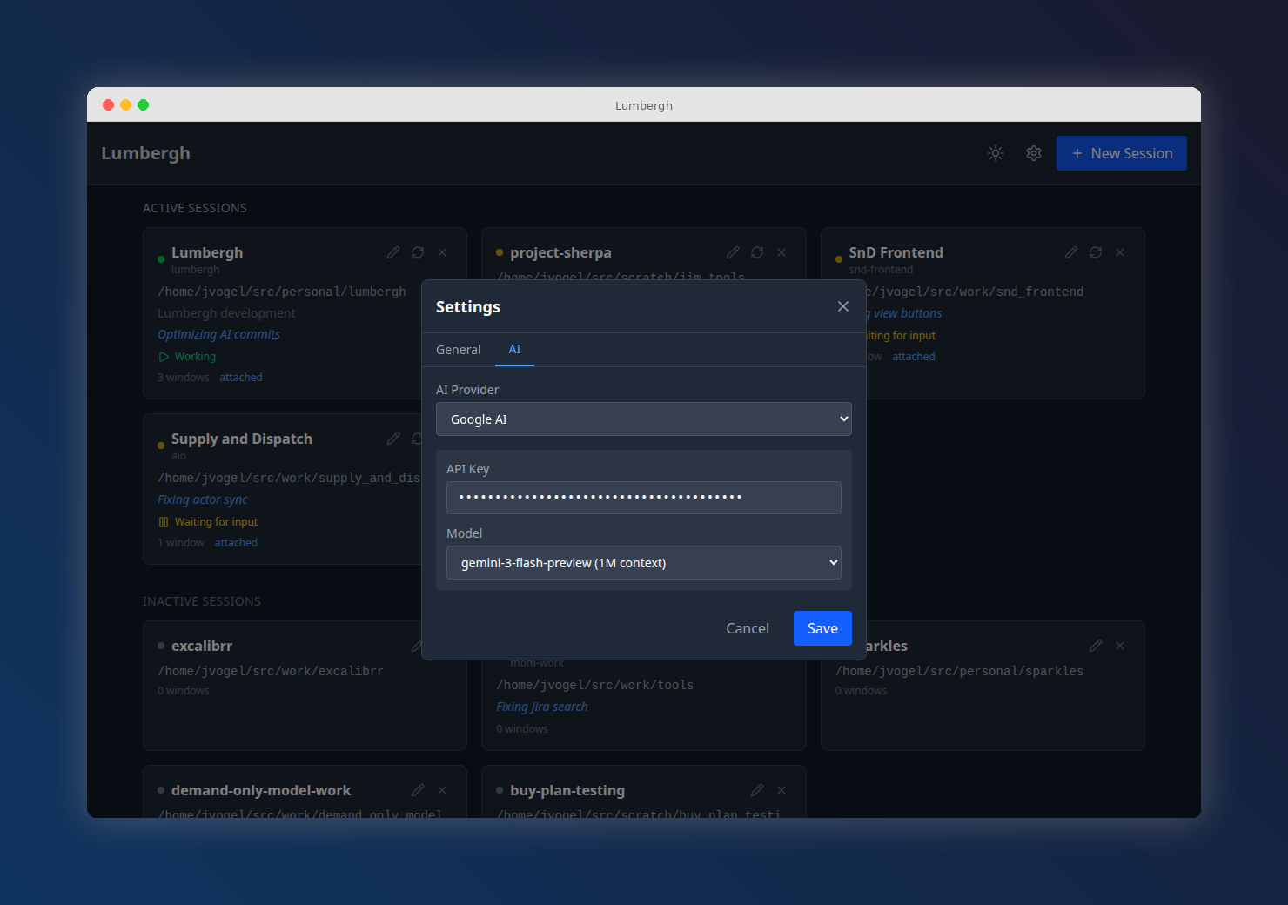The image size is (1288, 905).
Task: Rename the buy-plan-testing session
Action: point(756,790)
